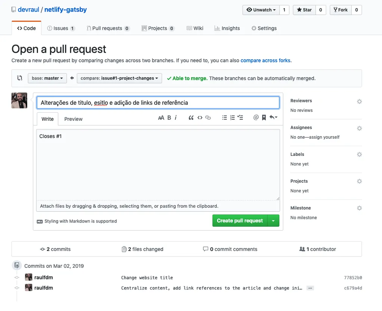Toggle bold text formatting icon
382x311 pixels.
click(169, 118)
